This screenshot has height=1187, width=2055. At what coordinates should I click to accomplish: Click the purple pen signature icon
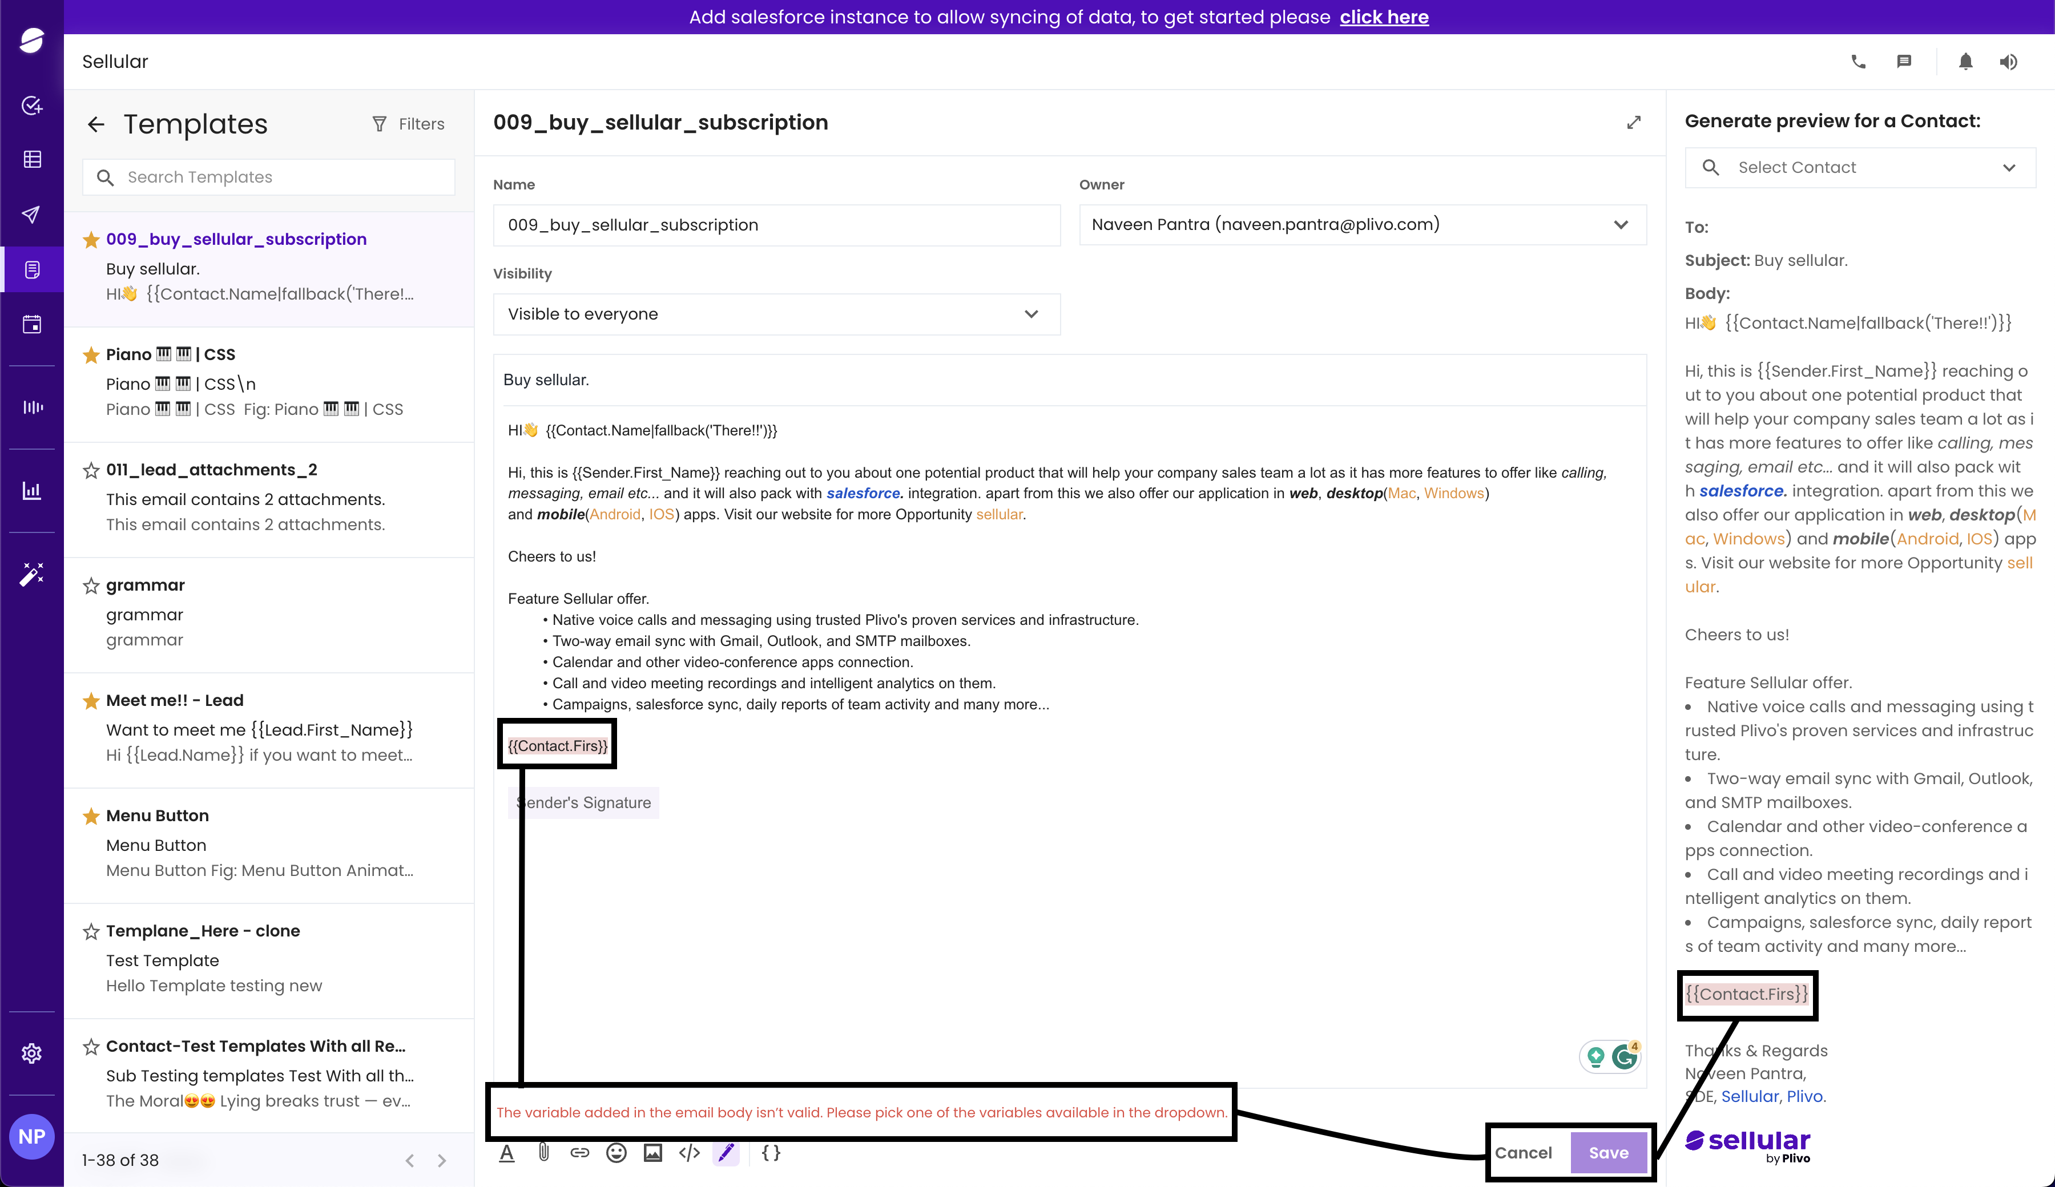click(x=727, y=1153)
